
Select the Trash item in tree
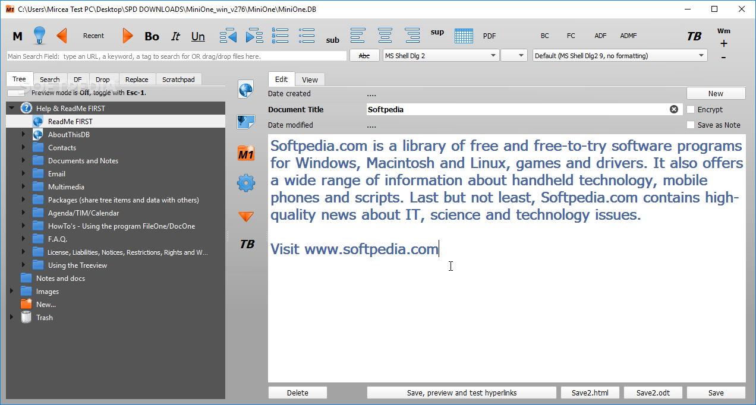(44, 318)
